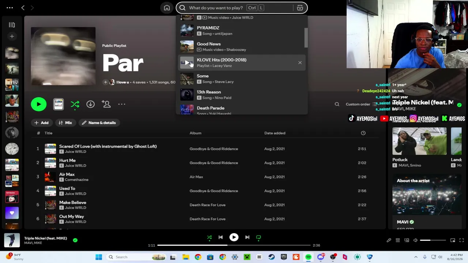The height and width of the screenshot is (263, 468).
Task: Open the Spotify icon in the taskbar
Action: [x=308, y=257]
